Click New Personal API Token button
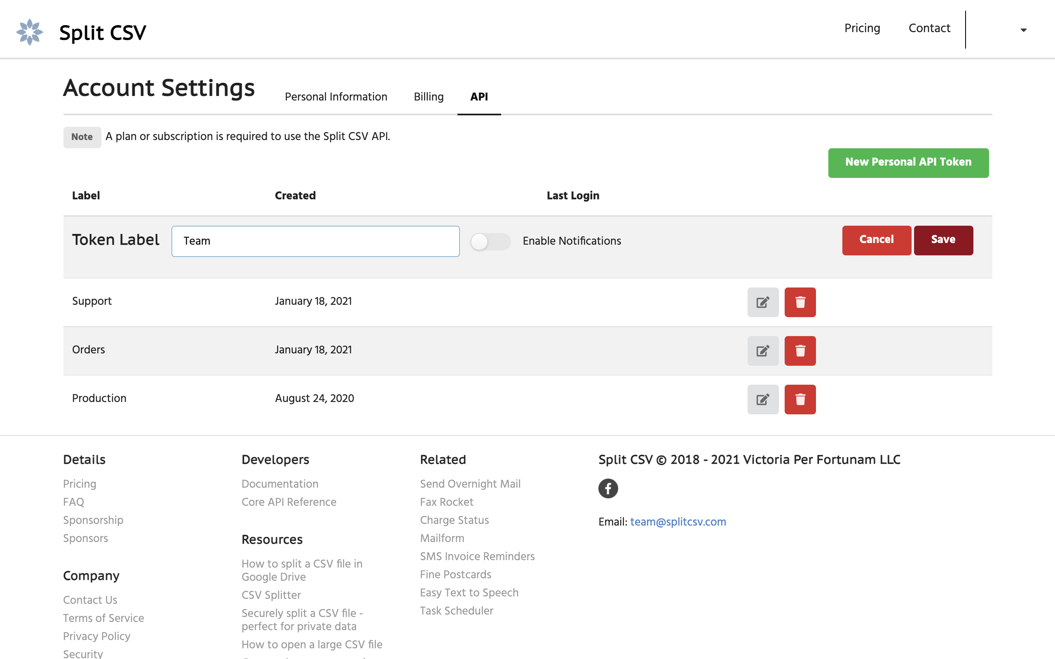This screenshot has height=659, width=1055. (x=908, y=163)
